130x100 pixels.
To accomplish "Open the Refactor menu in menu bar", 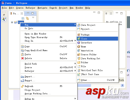I will (x=30, y=8).
